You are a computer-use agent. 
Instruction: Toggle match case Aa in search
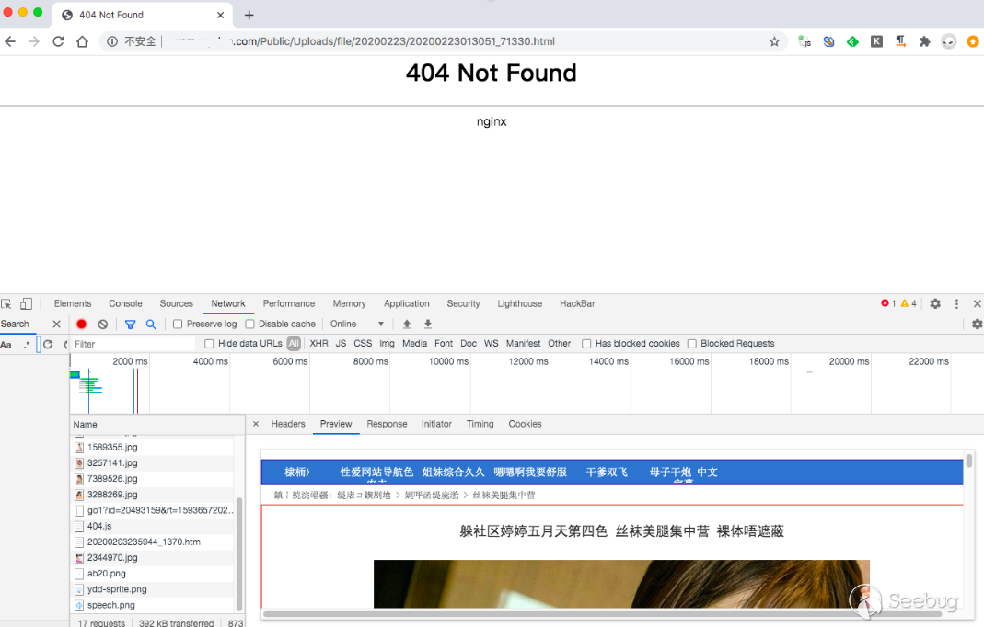(x=6, y=344)
